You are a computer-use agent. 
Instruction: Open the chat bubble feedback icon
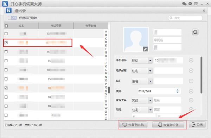(190, 4)
